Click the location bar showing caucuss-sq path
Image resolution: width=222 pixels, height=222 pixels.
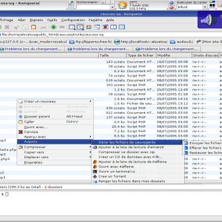point(111,34)
